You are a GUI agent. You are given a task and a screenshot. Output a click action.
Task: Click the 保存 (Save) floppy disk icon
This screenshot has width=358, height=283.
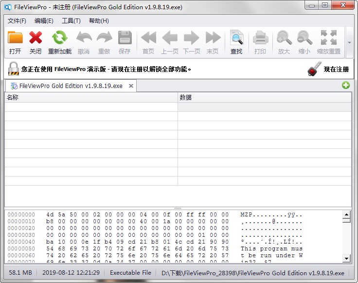click(x=125, y=37)
